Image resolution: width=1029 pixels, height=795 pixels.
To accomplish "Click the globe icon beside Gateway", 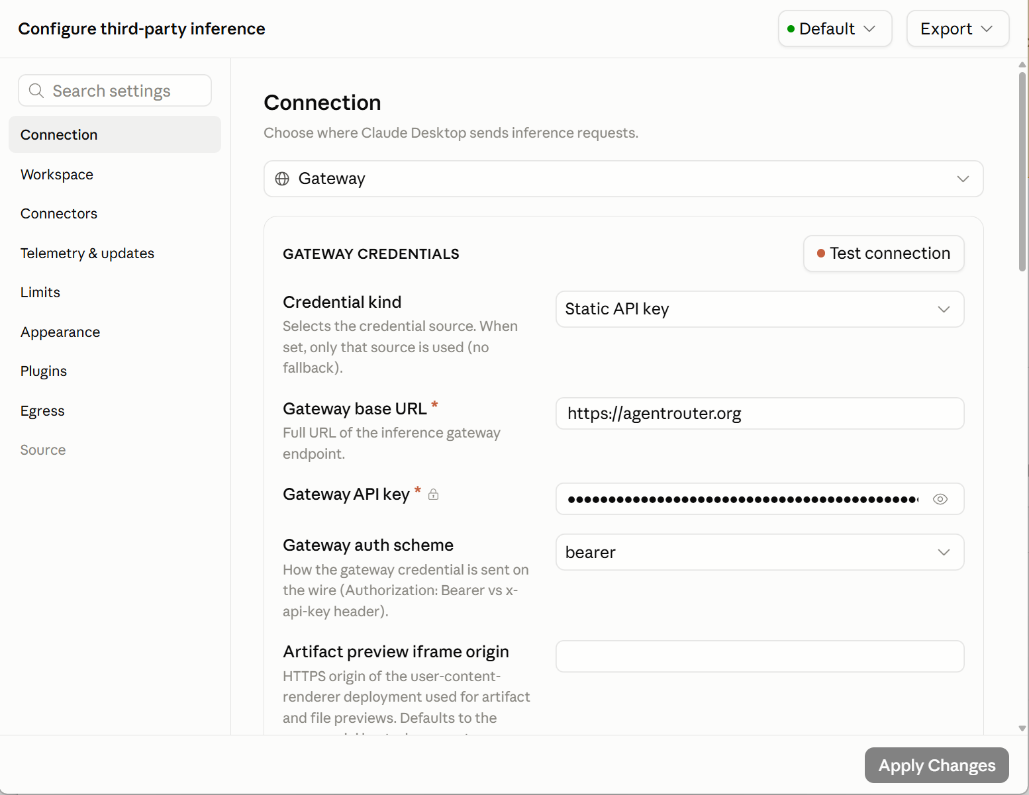I will click(x=282, y=179).
